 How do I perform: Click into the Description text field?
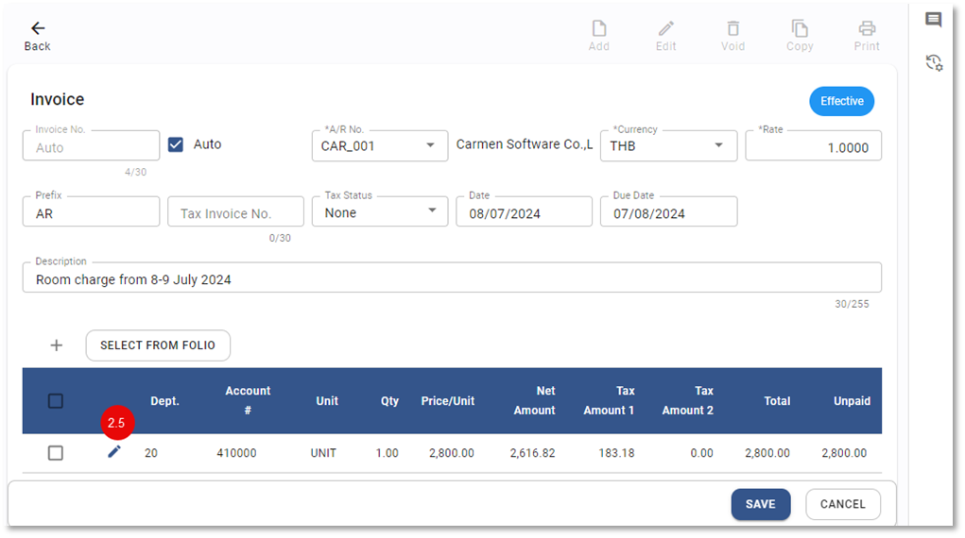tap(452, 279)
